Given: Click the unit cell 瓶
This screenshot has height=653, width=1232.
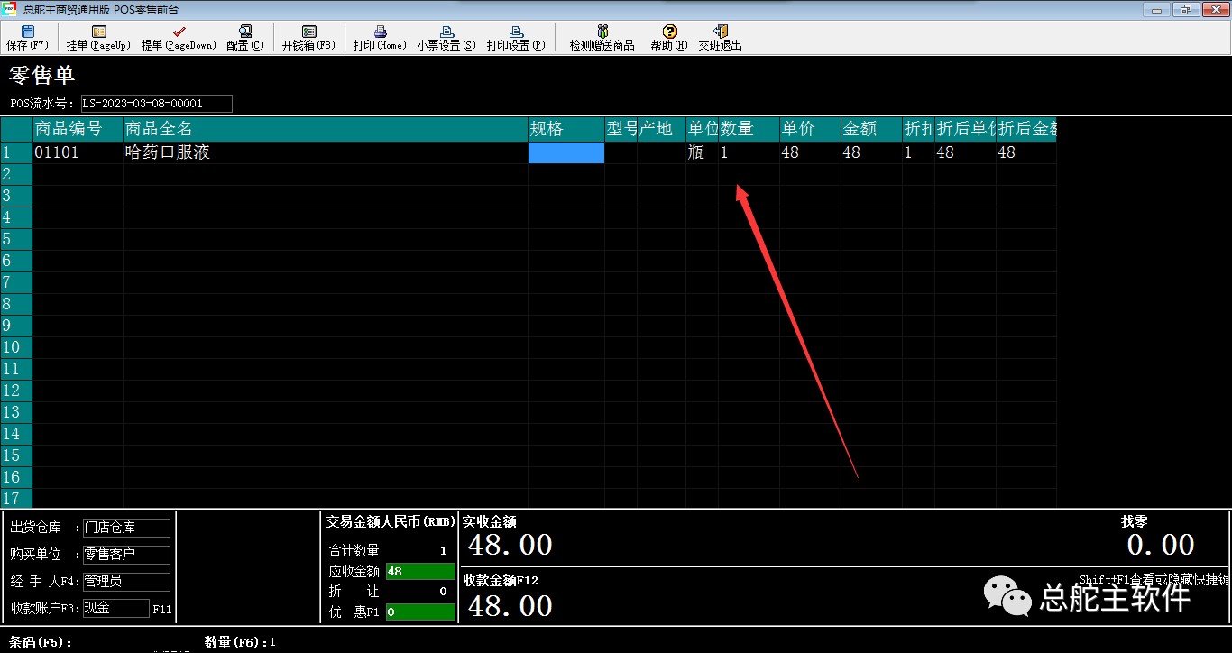Looking at the screenshot, I should 702,152.
